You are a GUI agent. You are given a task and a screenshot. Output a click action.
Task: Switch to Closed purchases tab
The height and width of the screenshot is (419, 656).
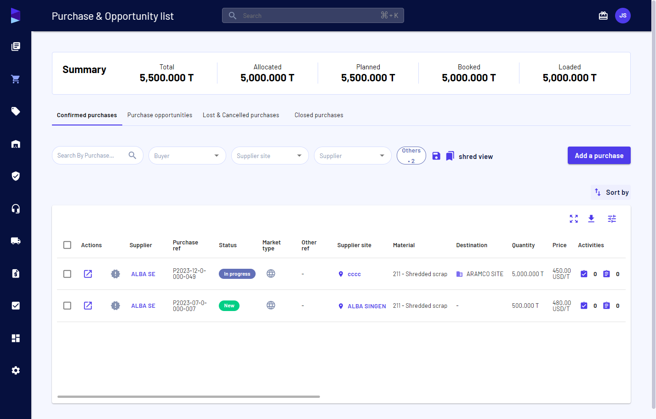(319, 115)
